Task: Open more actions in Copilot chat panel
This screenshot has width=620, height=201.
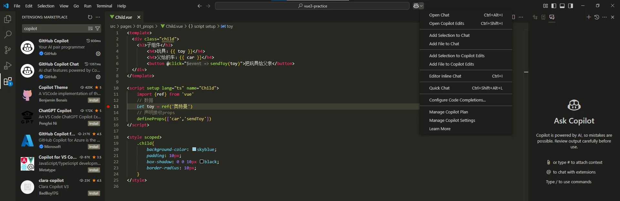Action: click(x=604, y=17)
